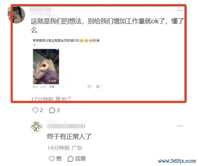This screenshot has width=198, height=166.
Task: Click the like count 2 on the top comment
Action: [x=41, y=110]
